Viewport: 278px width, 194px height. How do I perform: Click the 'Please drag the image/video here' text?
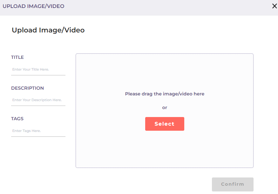(165, 94)
